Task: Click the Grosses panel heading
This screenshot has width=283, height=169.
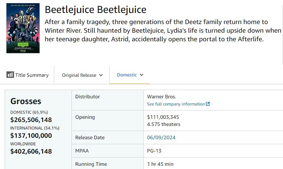Action: (x=26, y=101)
